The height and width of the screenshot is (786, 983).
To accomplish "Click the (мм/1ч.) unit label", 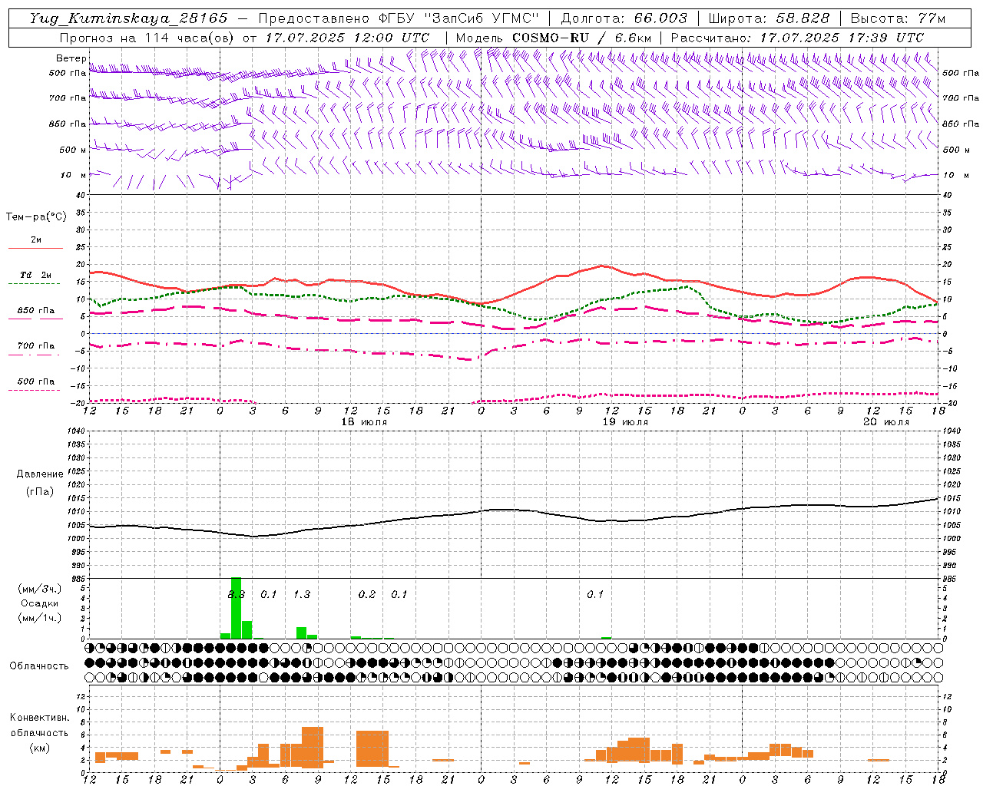I will (39, 618).
